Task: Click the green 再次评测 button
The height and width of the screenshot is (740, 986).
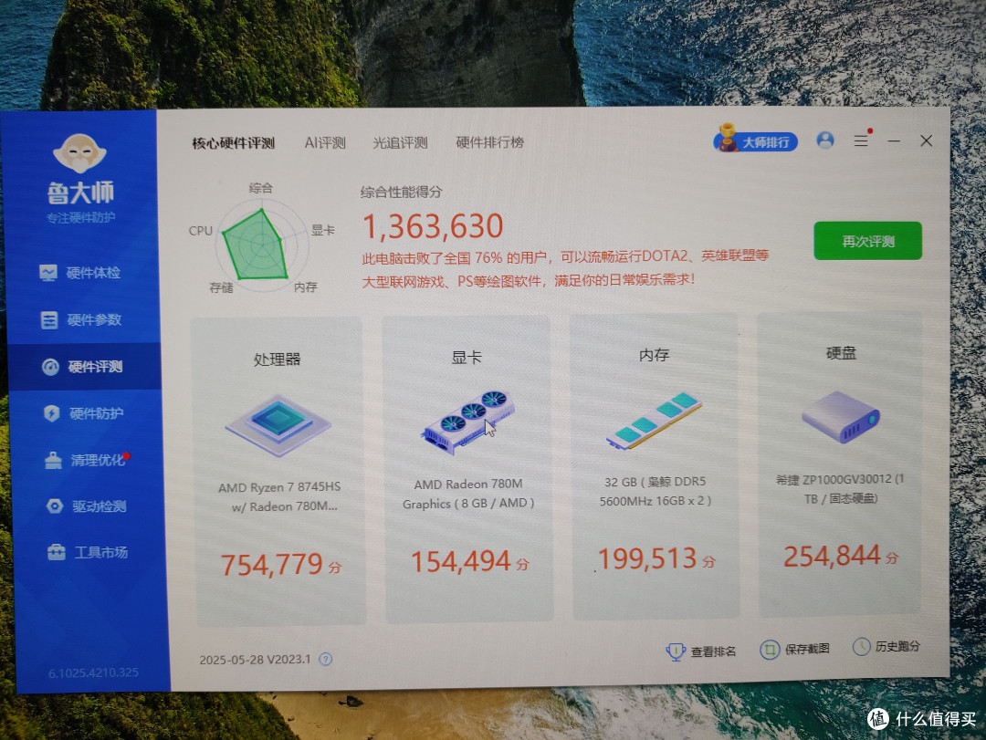Action: (x=868, y=241)
